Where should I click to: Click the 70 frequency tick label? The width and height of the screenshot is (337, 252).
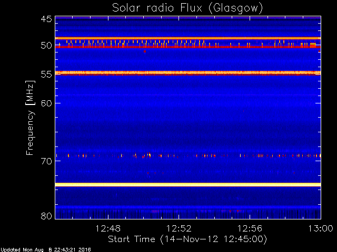[x=46, y=161]
